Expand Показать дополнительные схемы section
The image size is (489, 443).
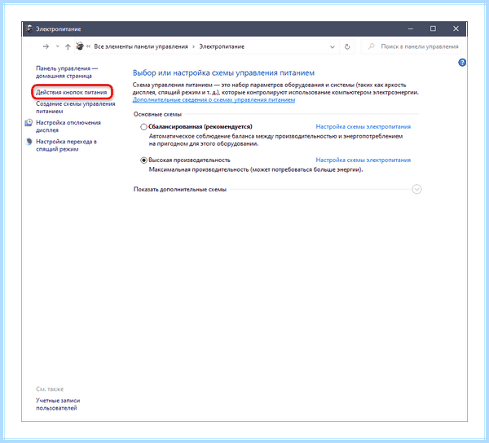point(416,189)
